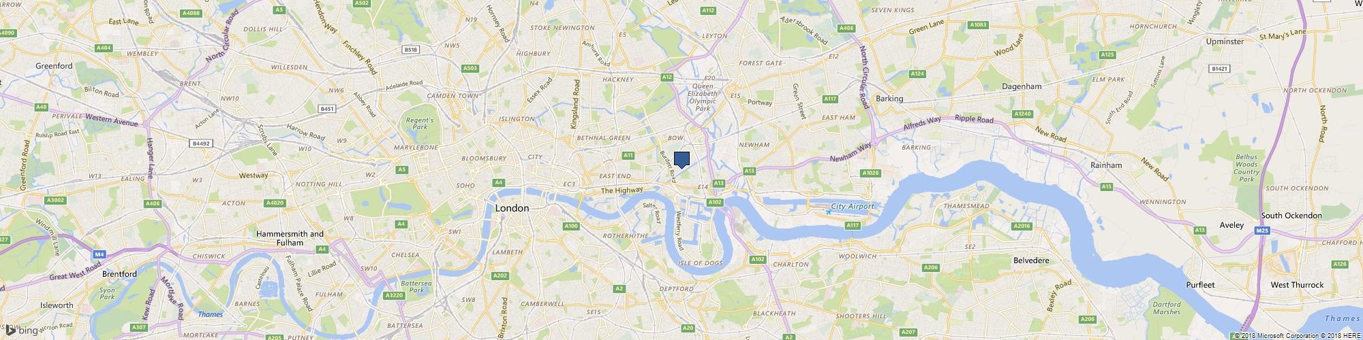This screenshot has width=1363, height=340.
Task: Click the Dagenham place label
Action: pos(1022,86)
